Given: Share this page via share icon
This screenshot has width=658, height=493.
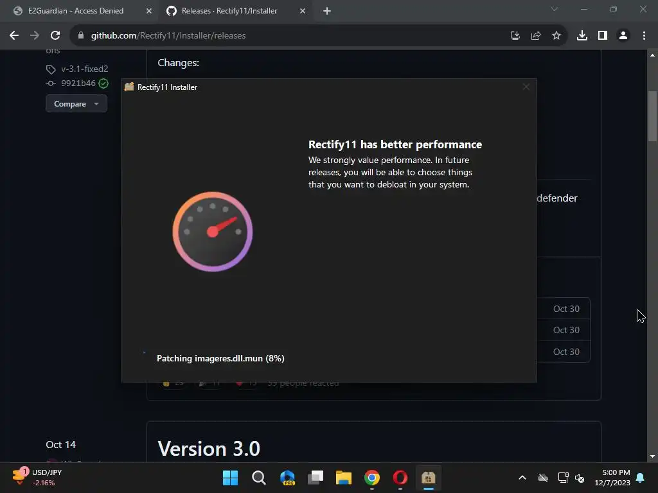Looking at the screenshot, I should coord(535,36).
